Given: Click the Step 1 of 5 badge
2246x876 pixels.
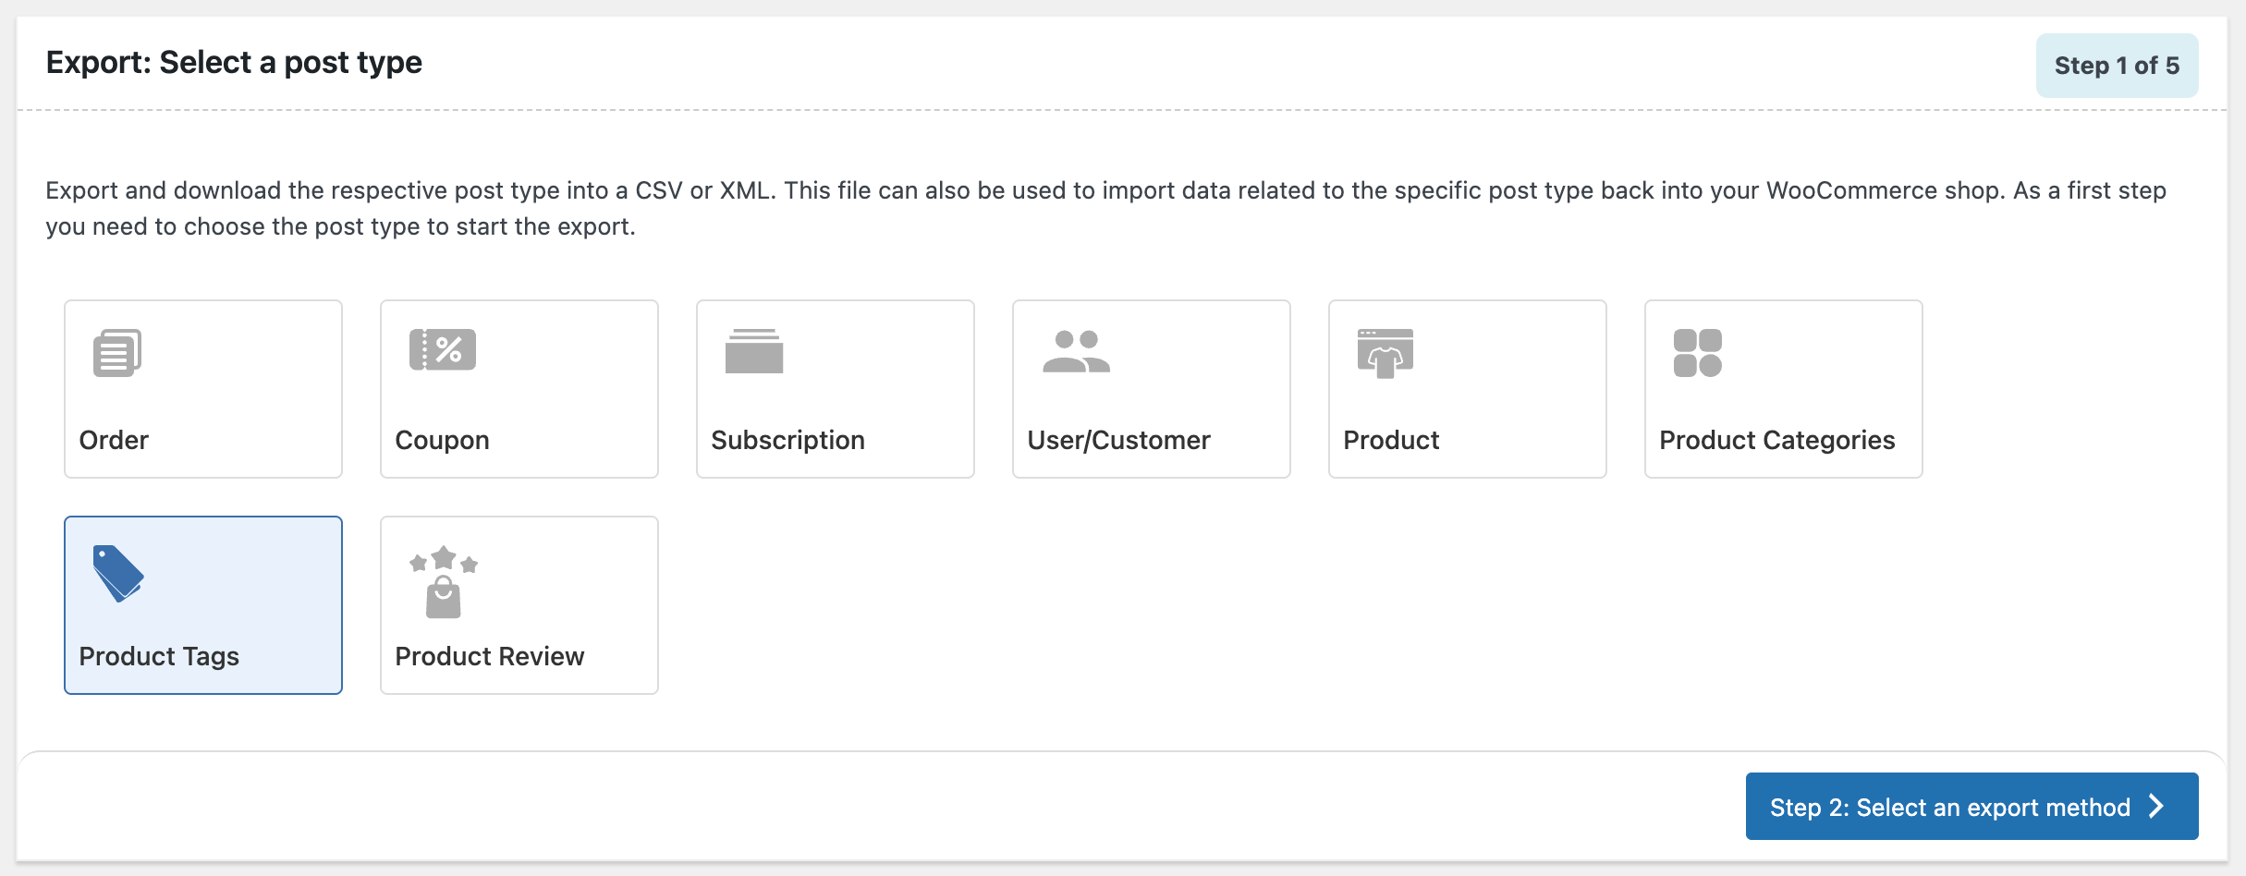Looking at the screenshot, I should 2117,65.
